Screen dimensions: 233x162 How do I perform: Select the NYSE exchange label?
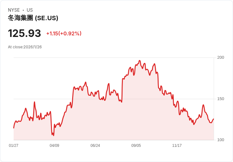[x=14, y=10]
